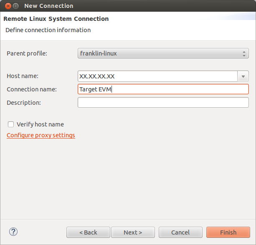Click Finish to create the connection

pos(228,232)
